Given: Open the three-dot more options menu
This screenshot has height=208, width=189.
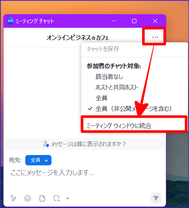Looking at the screenshot, I should (155, 37).
